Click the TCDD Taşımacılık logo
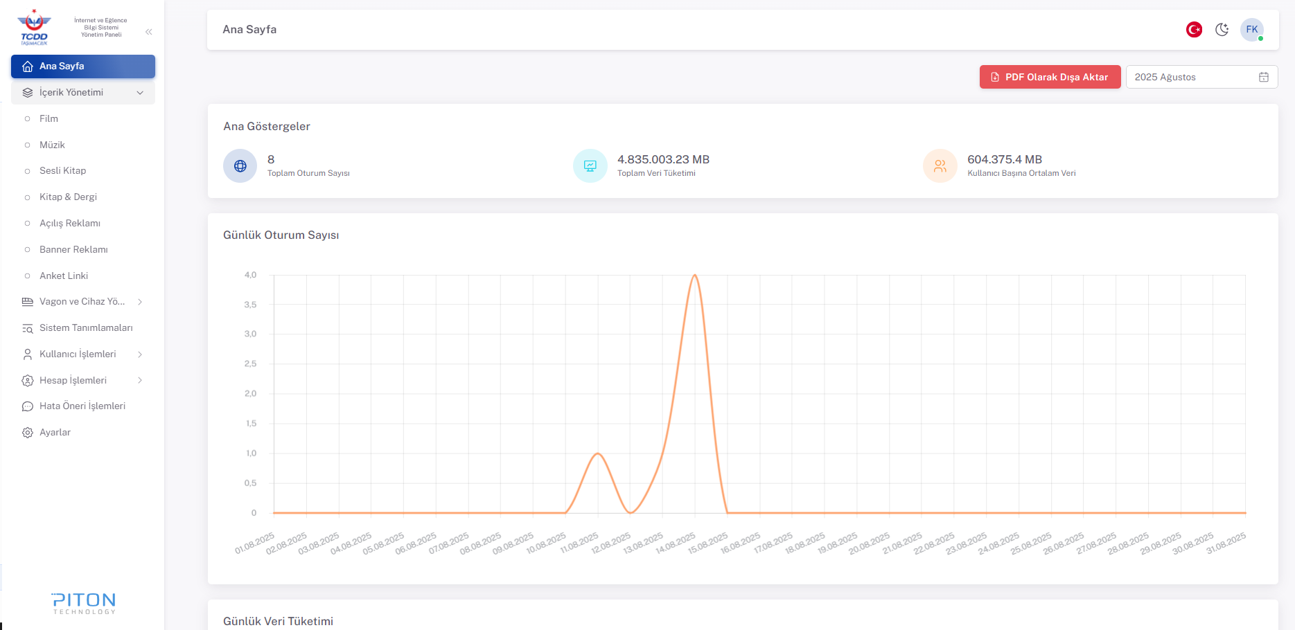This screenshot has height=630, width=1295. [x=34, y=28]
